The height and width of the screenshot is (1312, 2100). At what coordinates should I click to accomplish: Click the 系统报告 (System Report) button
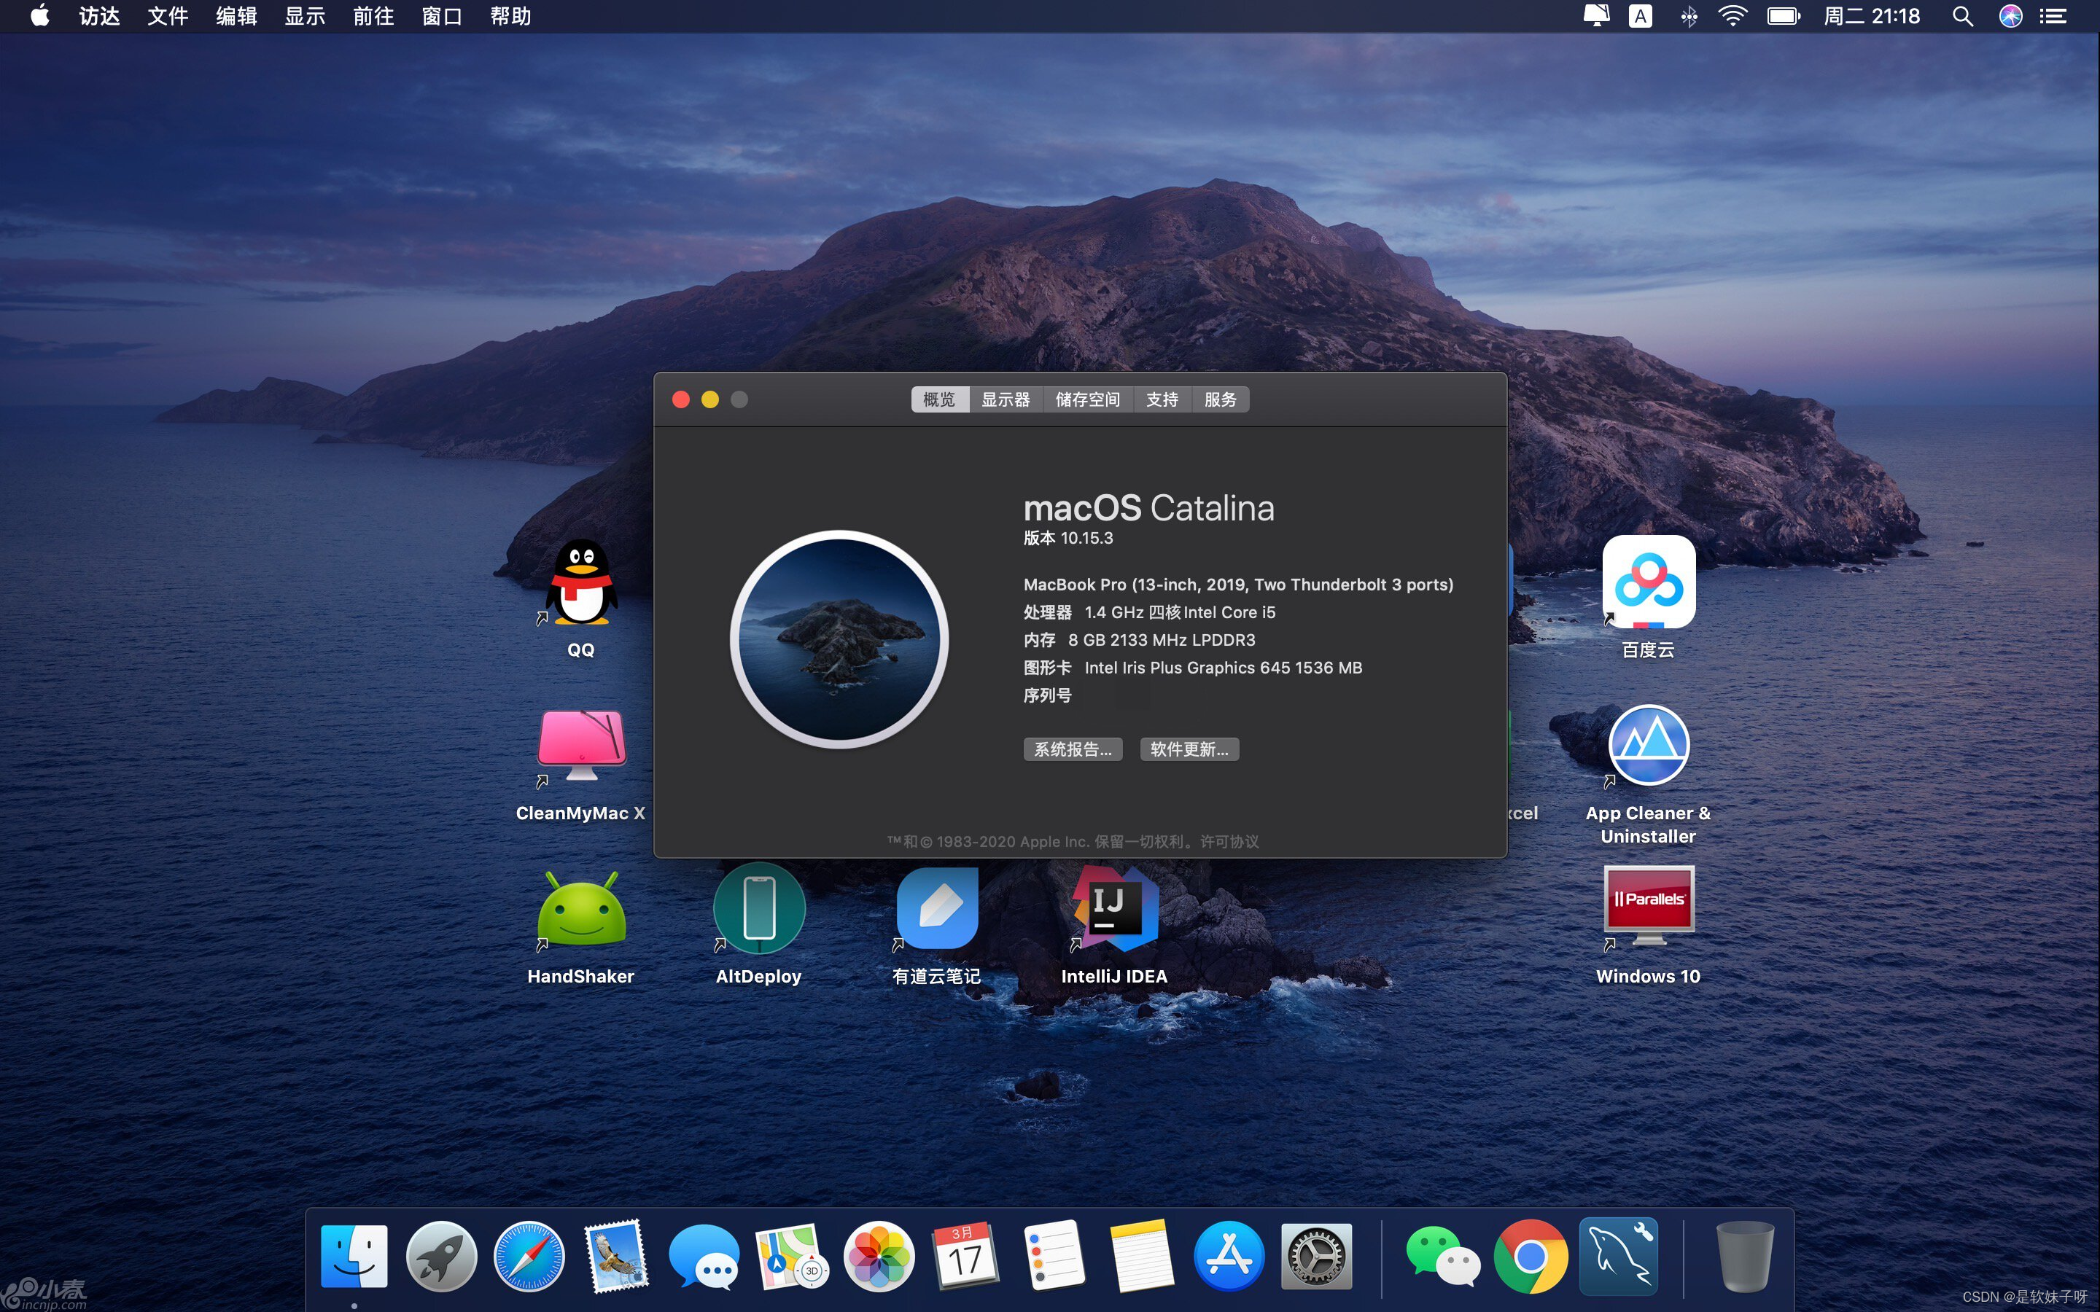[1072, 748]
